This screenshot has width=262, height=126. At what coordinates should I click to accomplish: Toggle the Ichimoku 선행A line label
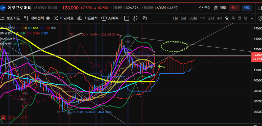36,33
